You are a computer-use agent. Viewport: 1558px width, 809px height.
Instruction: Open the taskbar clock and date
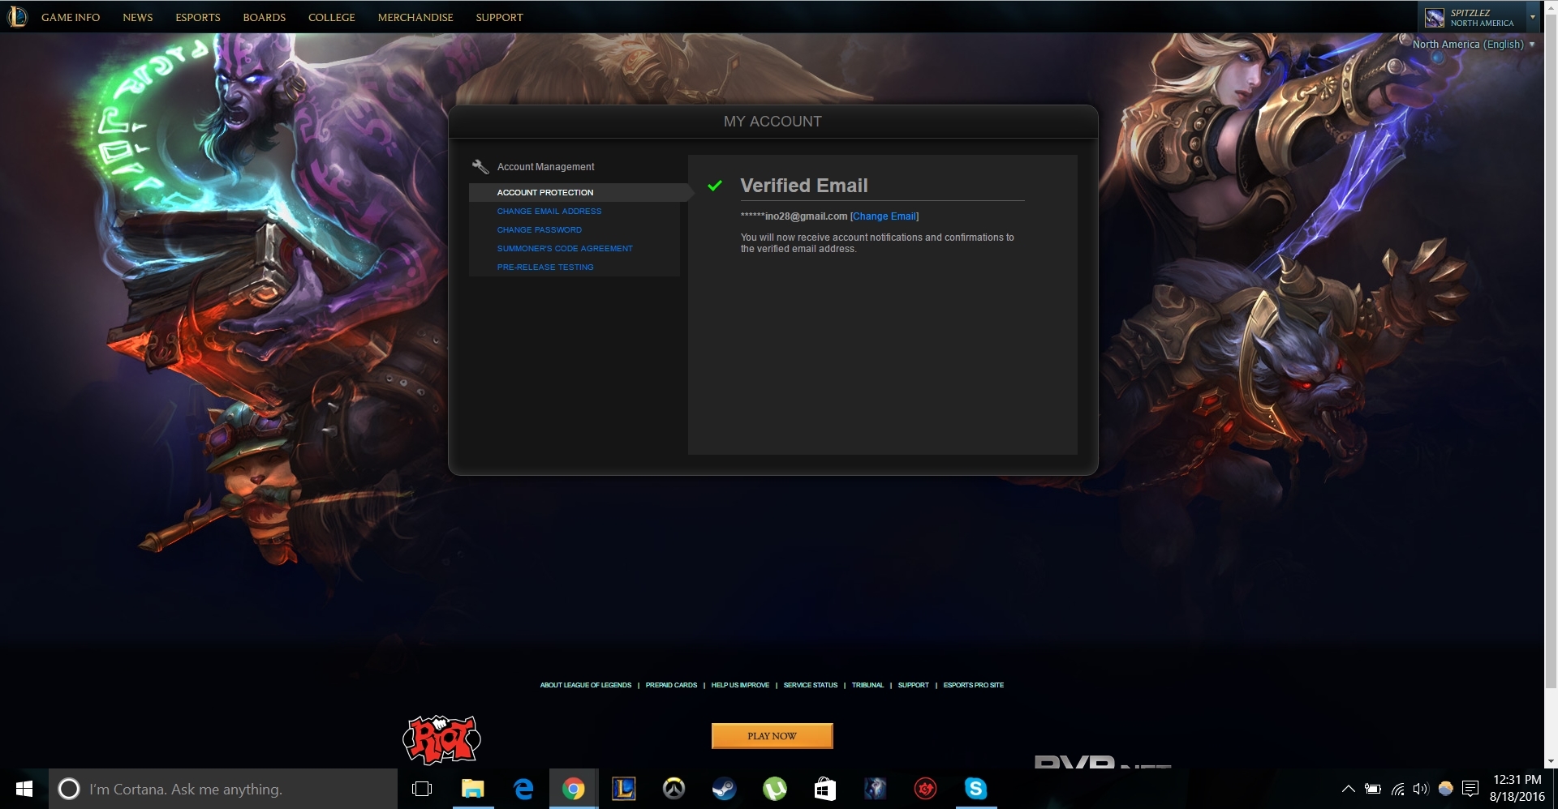tap(1517, 788)
